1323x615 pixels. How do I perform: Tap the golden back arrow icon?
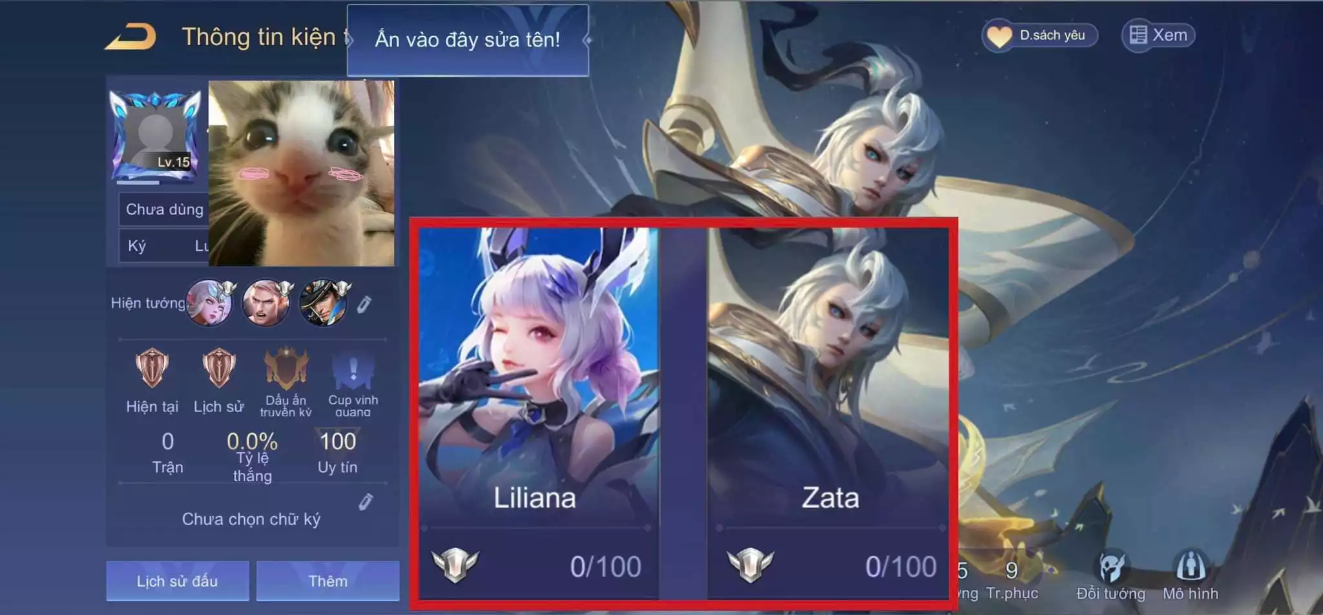click(130, 37)
